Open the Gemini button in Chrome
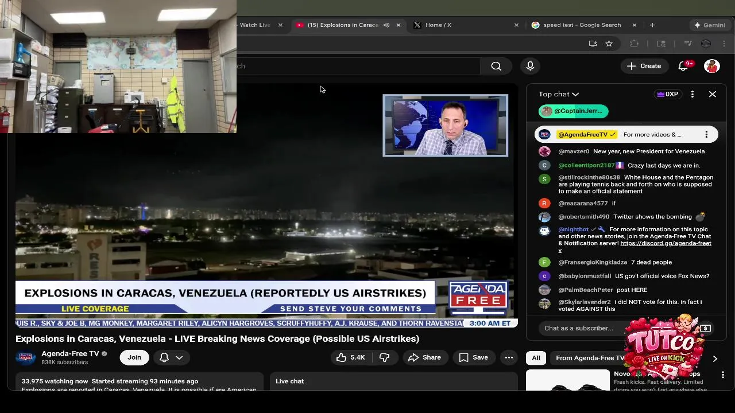The width and height of the screenshot is (735, 413). click(x=710, y=25)
